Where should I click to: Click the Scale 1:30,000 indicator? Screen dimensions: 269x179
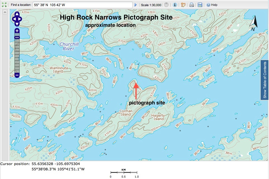point(151,5)
